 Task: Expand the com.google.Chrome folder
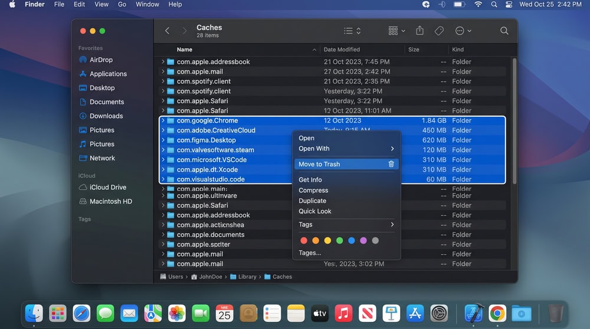tap(163, 120)
